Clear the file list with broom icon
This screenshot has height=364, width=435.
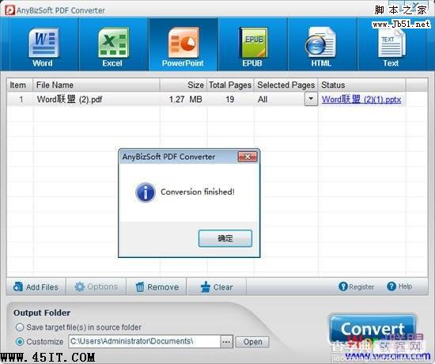[x=217, y=286]
